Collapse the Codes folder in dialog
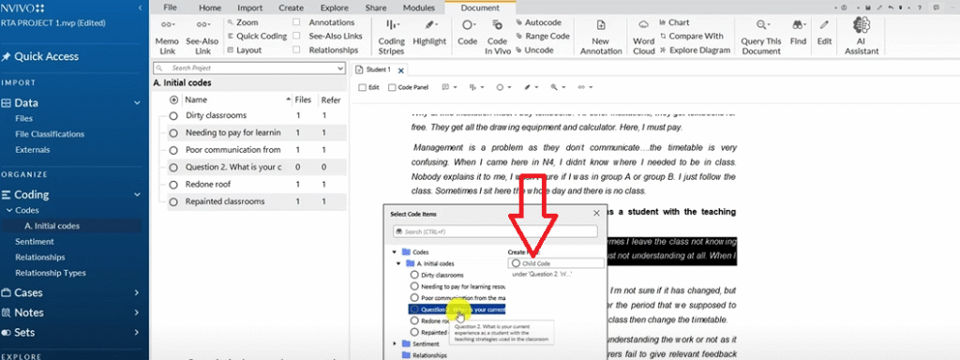960x360 pixels. tap(394, 252)
